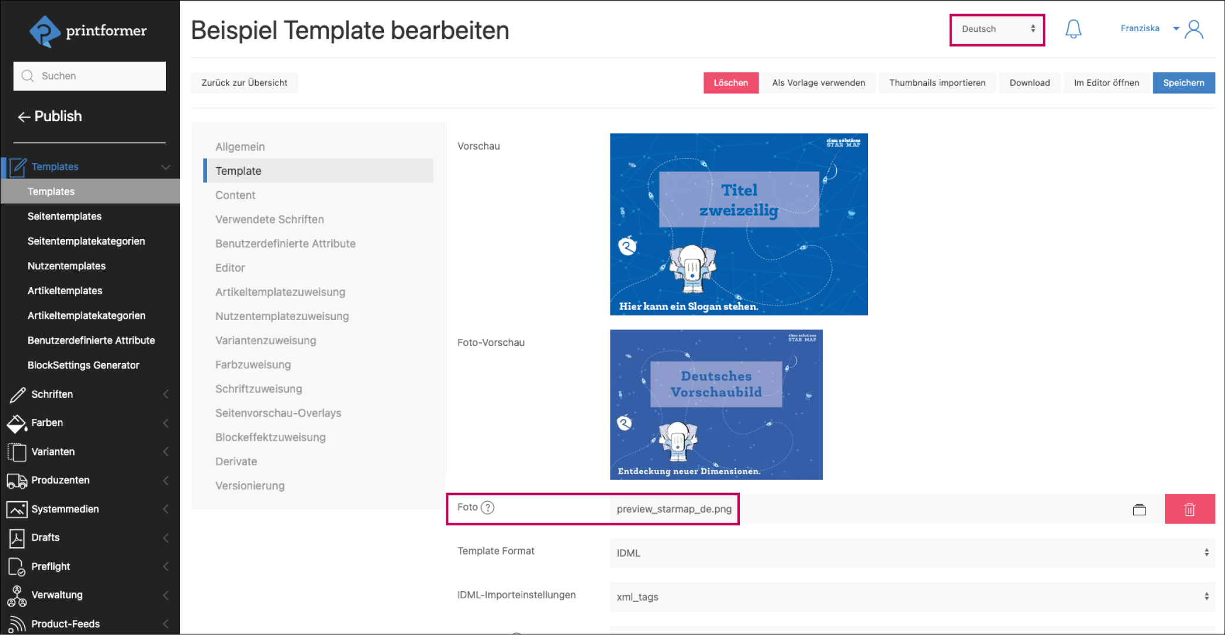The image size is (1225, 636).
Task: Open the IDML-Importeinstellungen xml_tags dropdown
Action: (912, 597)
